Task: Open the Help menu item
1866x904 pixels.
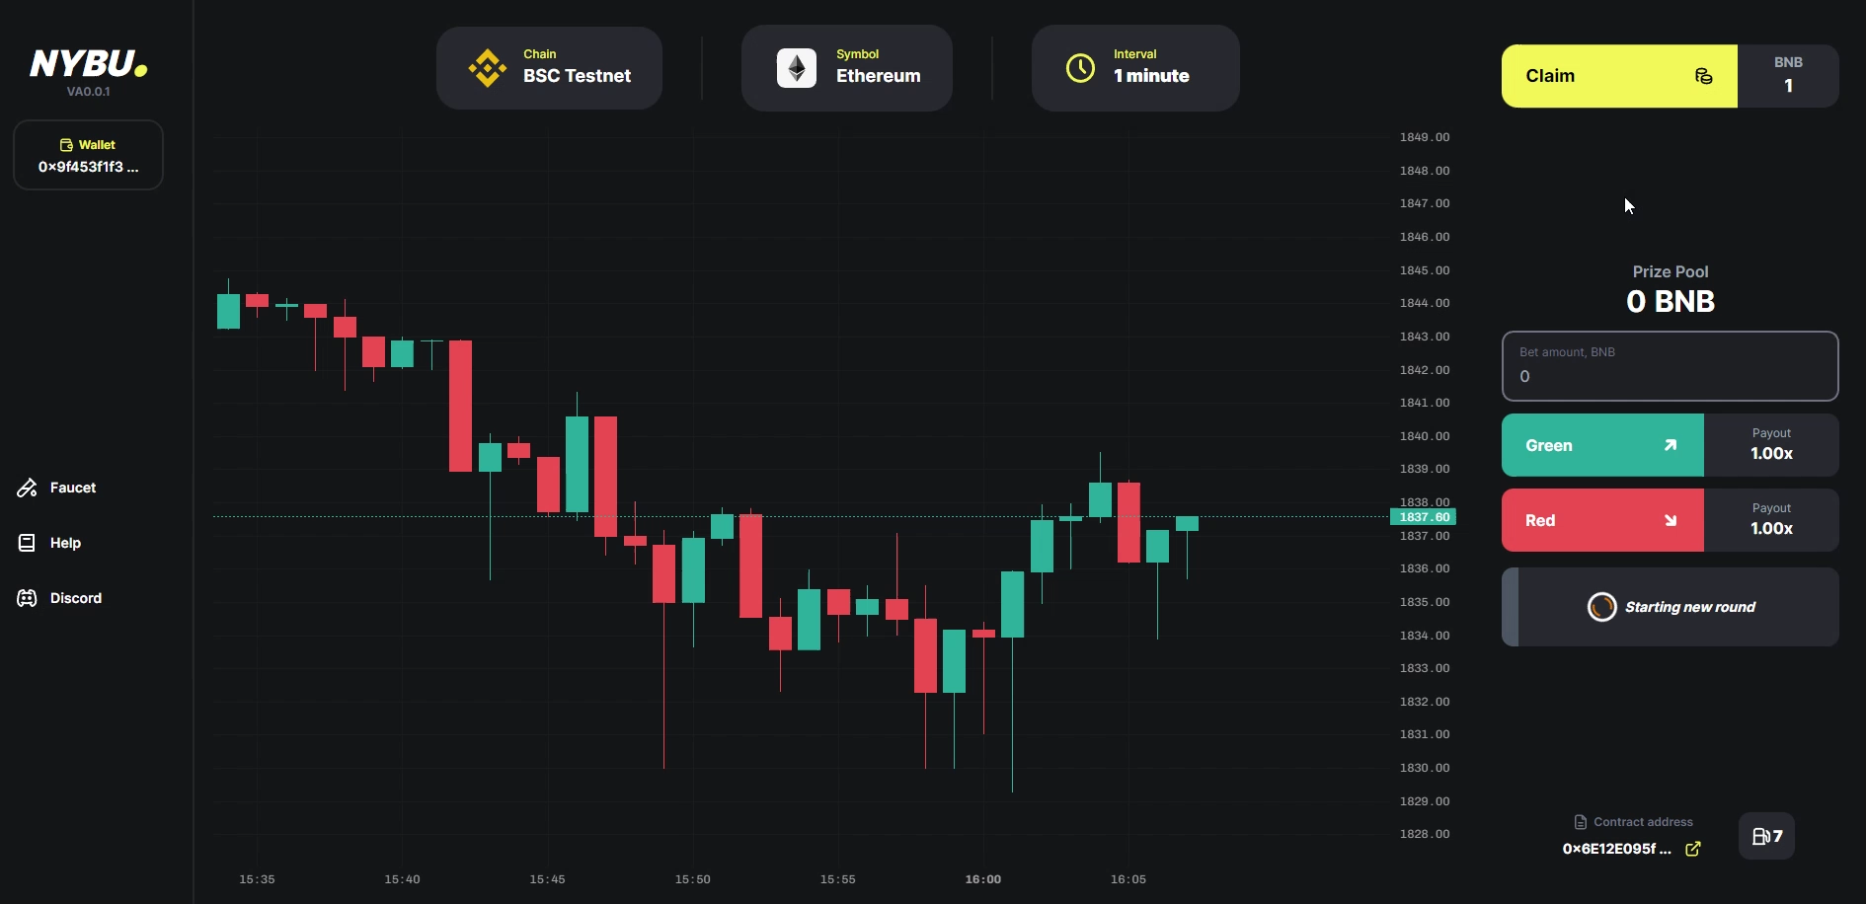Action: [65, 543]
